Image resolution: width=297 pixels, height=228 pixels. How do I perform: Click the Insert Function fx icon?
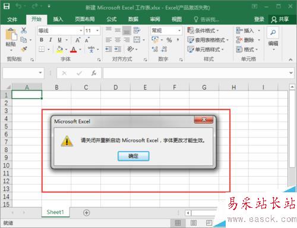(94, 73)
